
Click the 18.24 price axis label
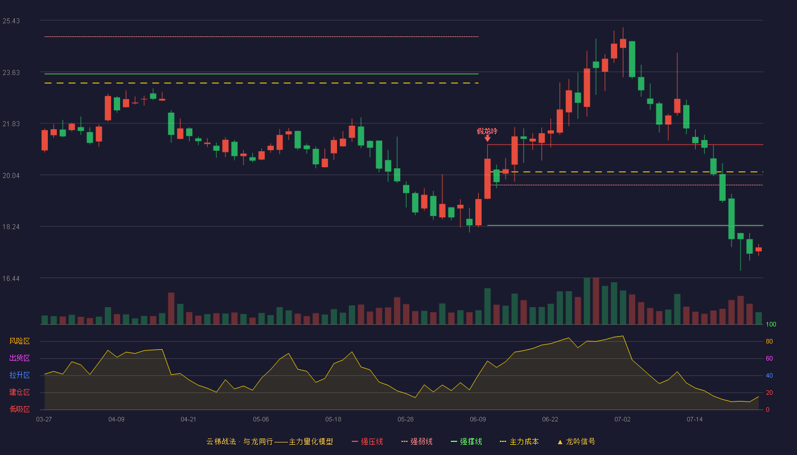[x=11, y=227]
